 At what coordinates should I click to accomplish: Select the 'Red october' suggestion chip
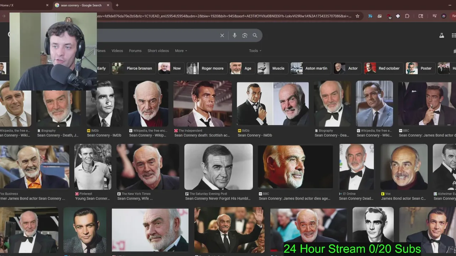click(x=383, y=68)
